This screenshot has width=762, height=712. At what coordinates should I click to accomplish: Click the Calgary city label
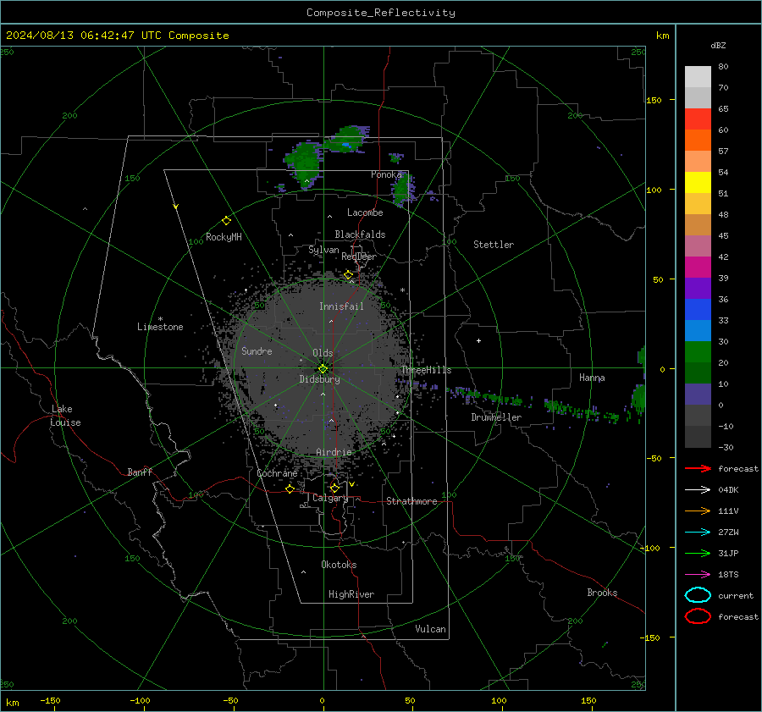330,498
